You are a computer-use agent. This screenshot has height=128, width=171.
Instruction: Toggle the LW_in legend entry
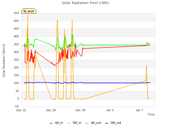tap(56, 123)
